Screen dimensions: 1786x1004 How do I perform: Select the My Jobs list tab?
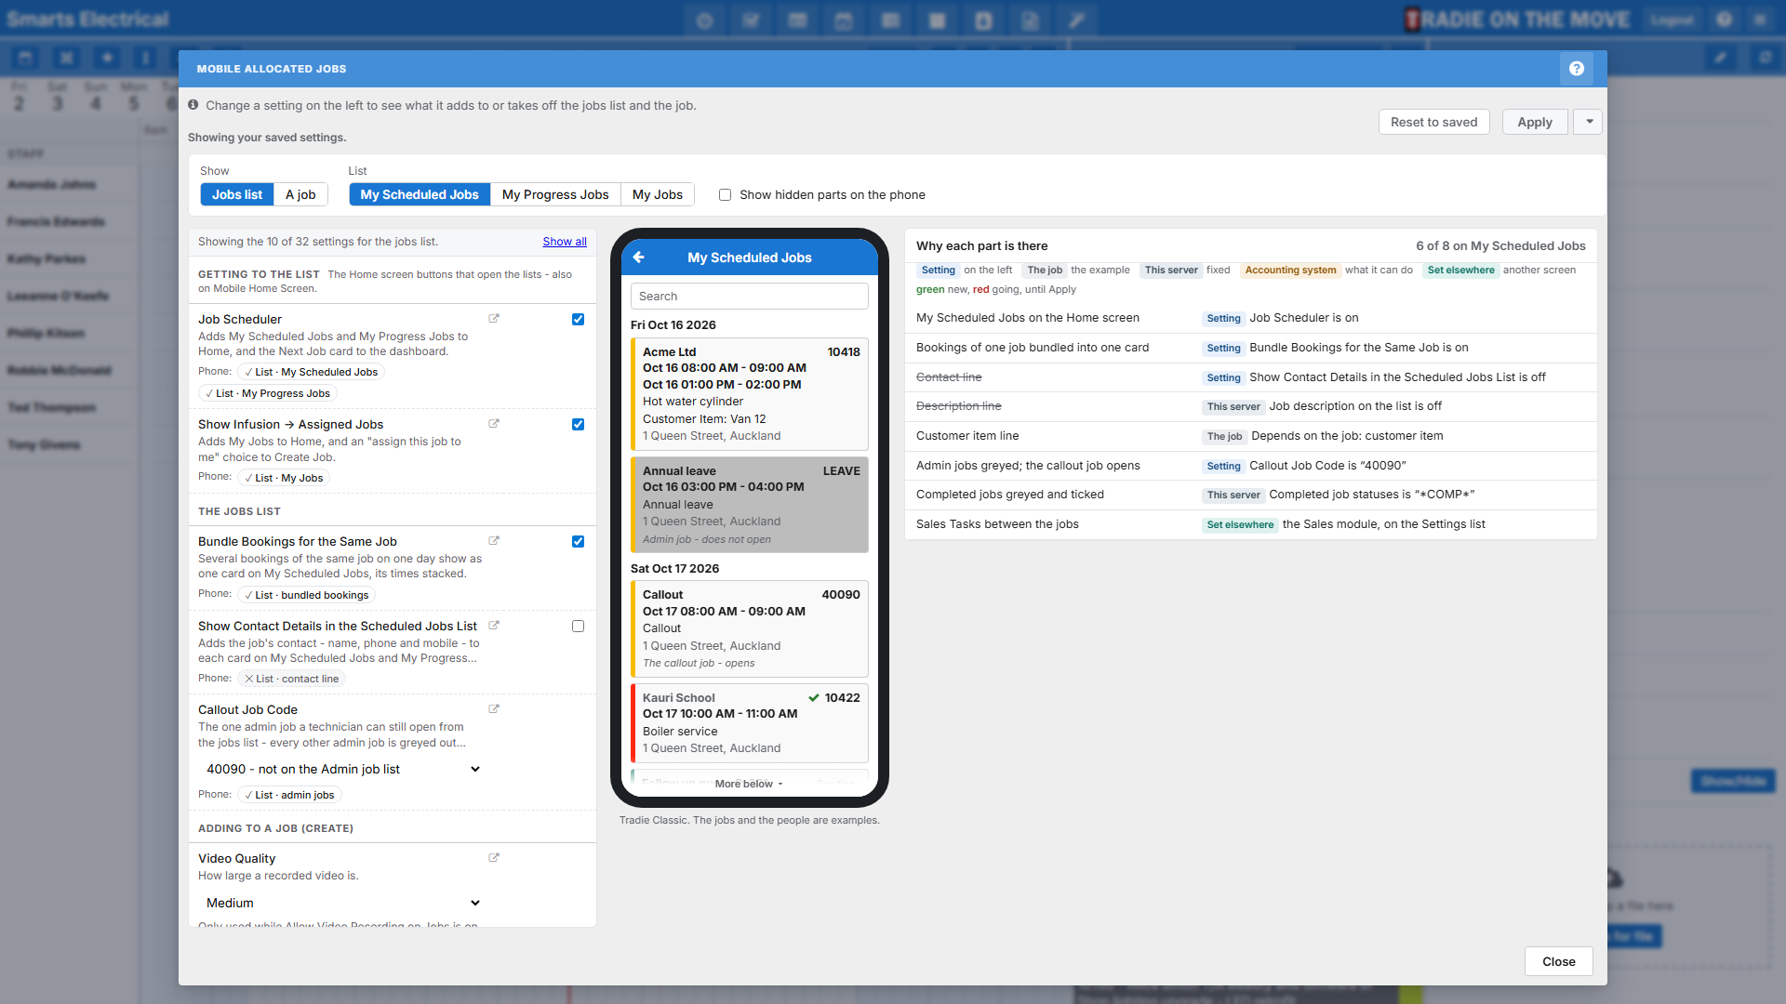[658, 194]
